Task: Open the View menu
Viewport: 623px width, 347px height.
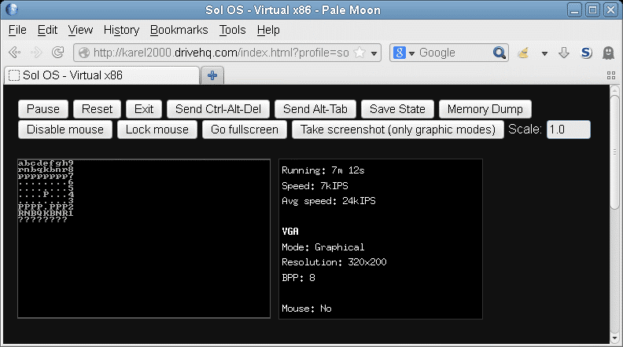Action: (80, 30)
